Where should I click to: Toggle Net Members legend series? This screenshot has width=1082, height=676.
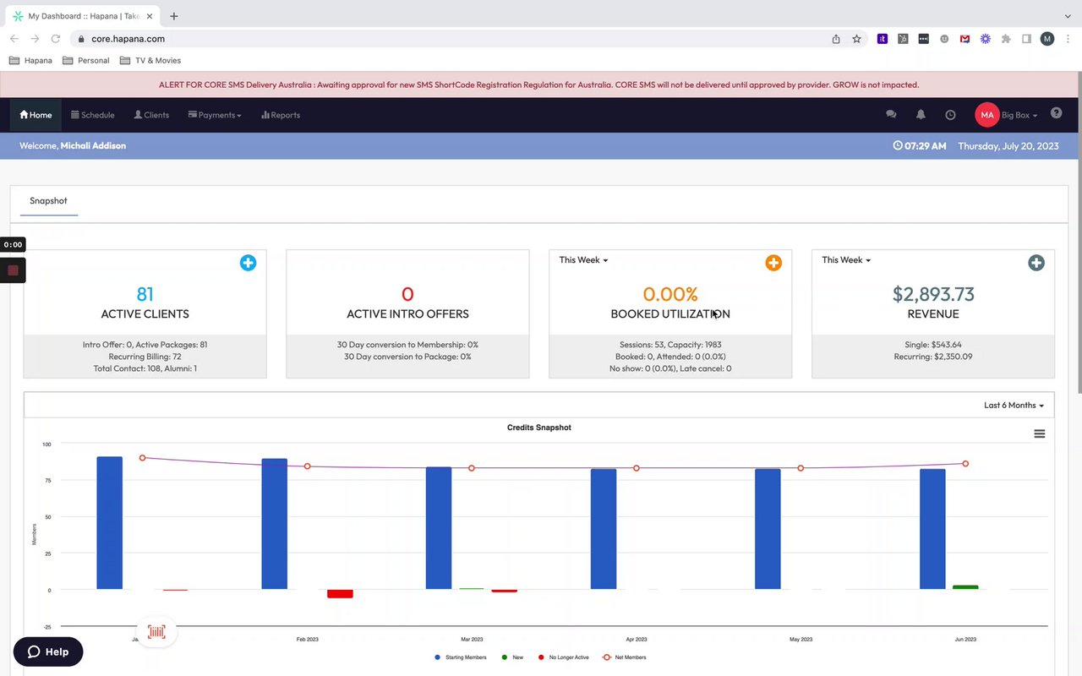(624, 657)
